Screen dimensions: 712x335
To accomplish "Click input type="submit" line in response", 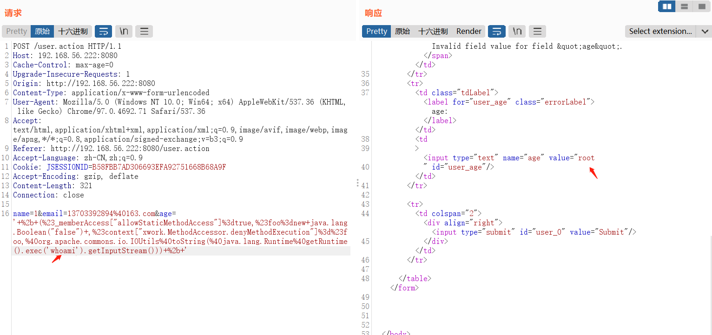I will point(534,232).
